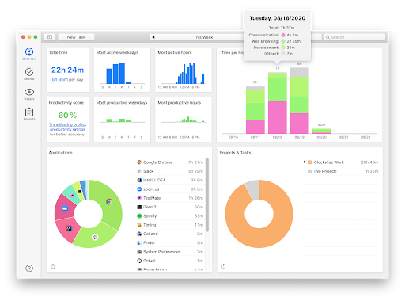Click the Search field
This screenshot has height=301, width=405.
[x=354, y=37]
